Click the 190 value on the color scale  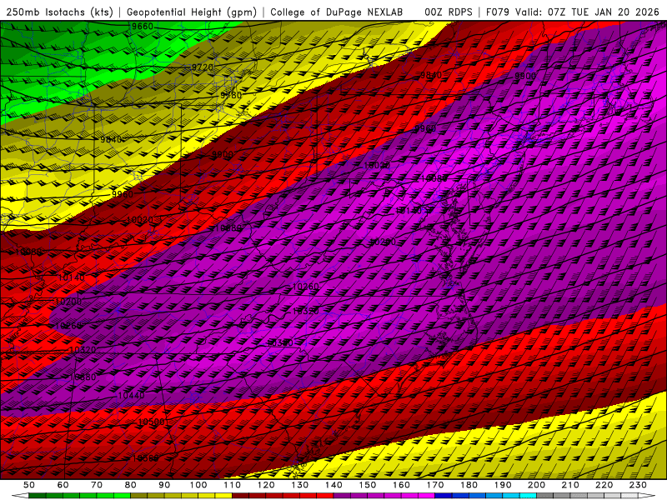tap(503, 485)
